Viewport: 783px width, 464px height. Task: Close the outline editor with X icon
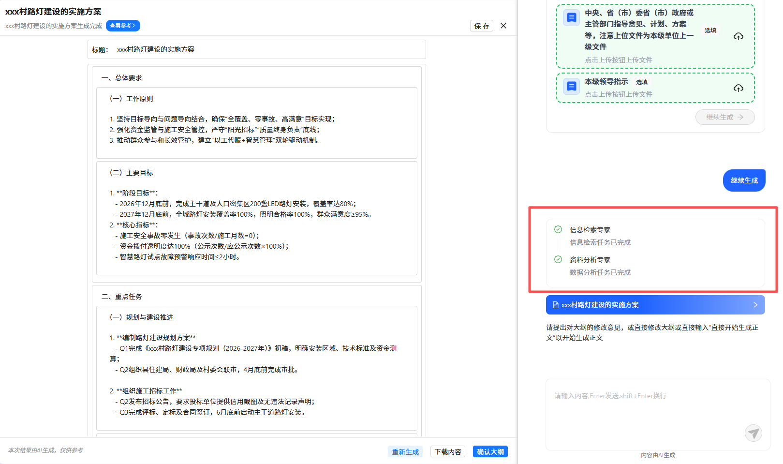pos(503,26)
